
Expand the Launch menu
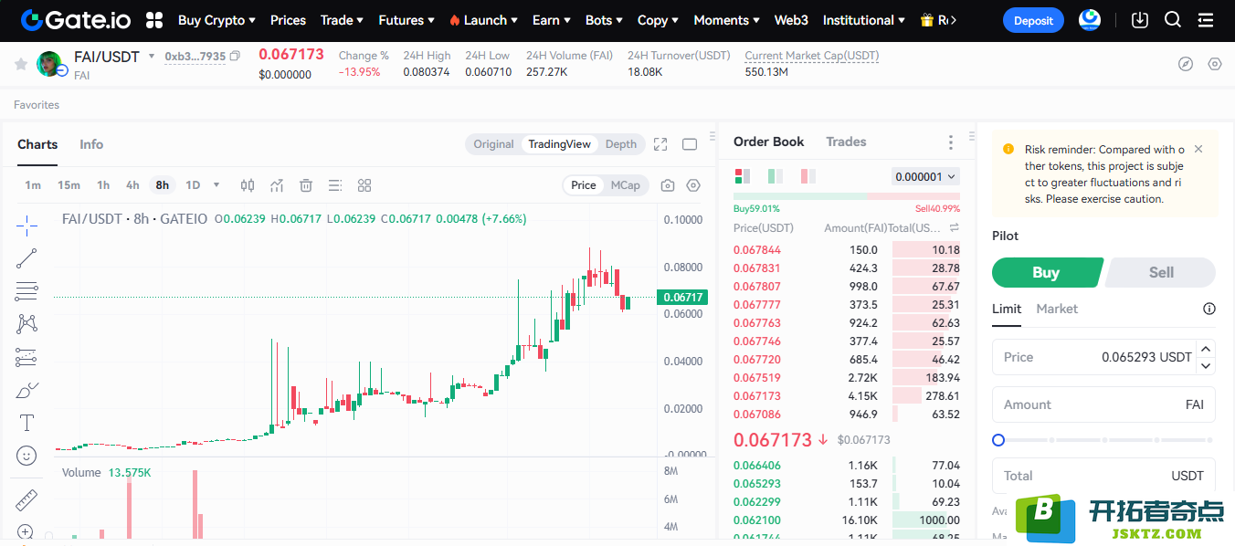(484, 20)
